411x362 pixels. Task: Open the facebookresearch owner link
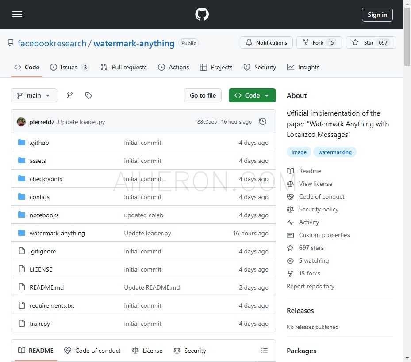[x=52, y=43]
